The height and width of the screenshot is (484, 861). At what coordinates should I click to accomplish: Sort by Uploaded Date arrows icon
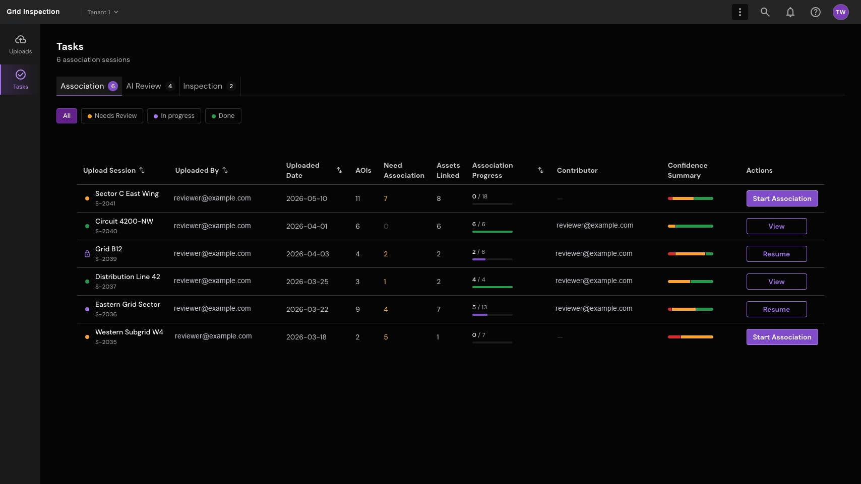tap(339, 170)
